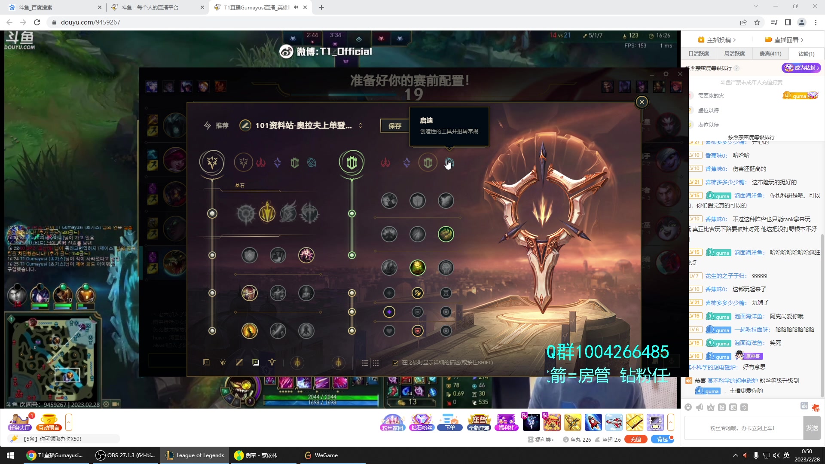
Task: Click the 推荐 recommended runes button
Action: pos(217,125)
